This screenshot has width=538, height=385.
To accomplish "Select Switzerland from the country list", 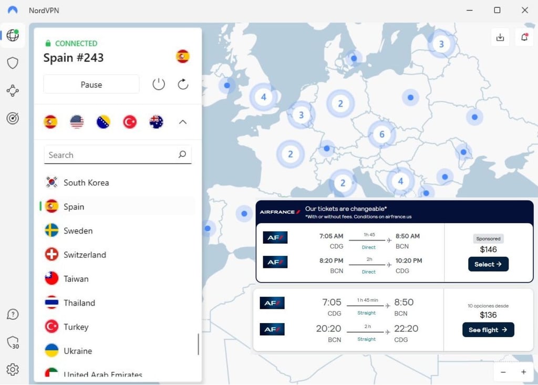I will pyautogui.click(x=118, y=255).
